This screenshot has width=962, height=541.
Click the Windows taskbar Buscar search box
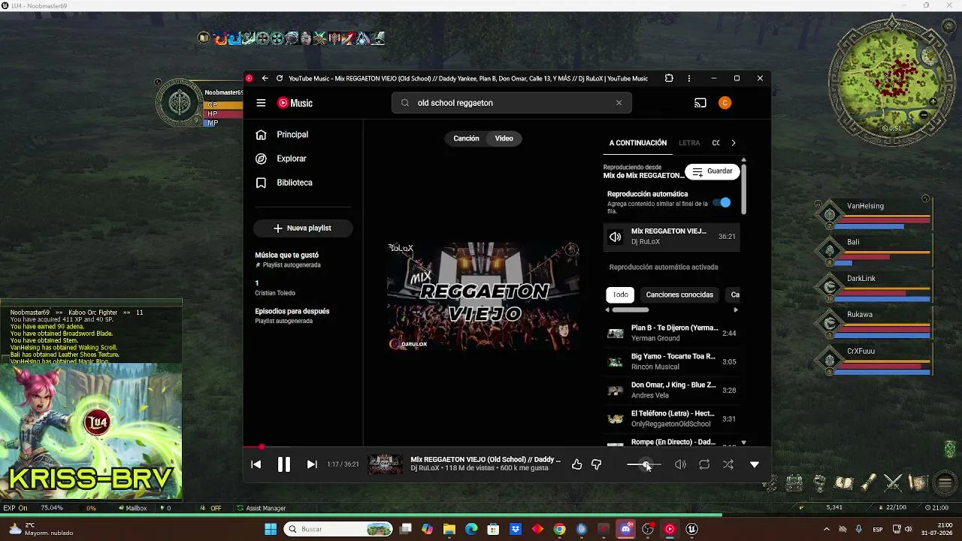point(338,529)
